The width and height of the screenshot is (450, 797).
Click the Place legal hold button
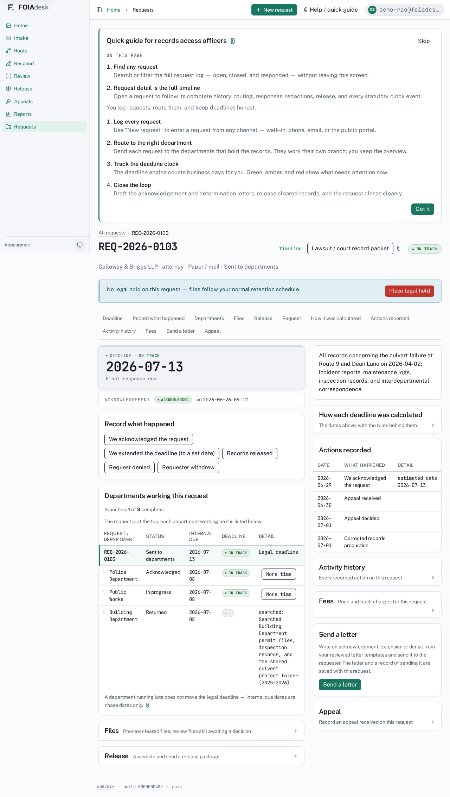pos(410,291)
